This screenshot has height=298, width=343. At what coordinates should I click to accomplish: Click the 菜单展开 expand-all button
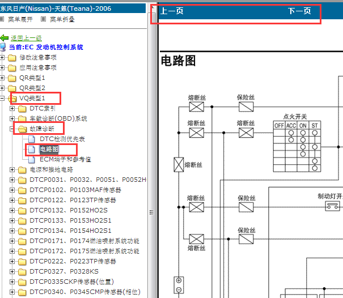[20, 19]
